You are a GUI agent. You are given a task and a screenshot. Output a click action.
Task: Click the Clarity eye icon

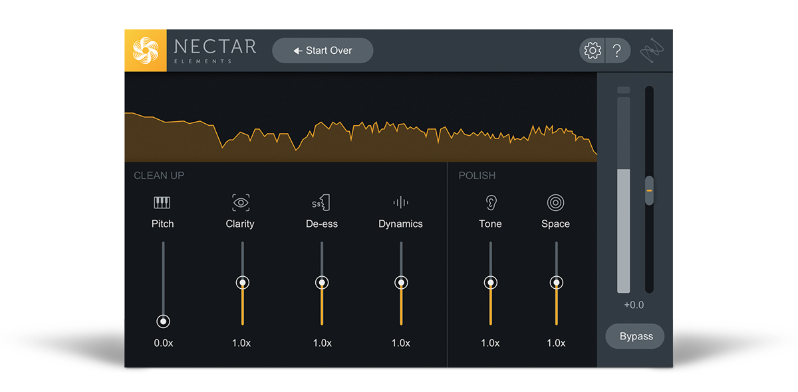pos(241,203)
